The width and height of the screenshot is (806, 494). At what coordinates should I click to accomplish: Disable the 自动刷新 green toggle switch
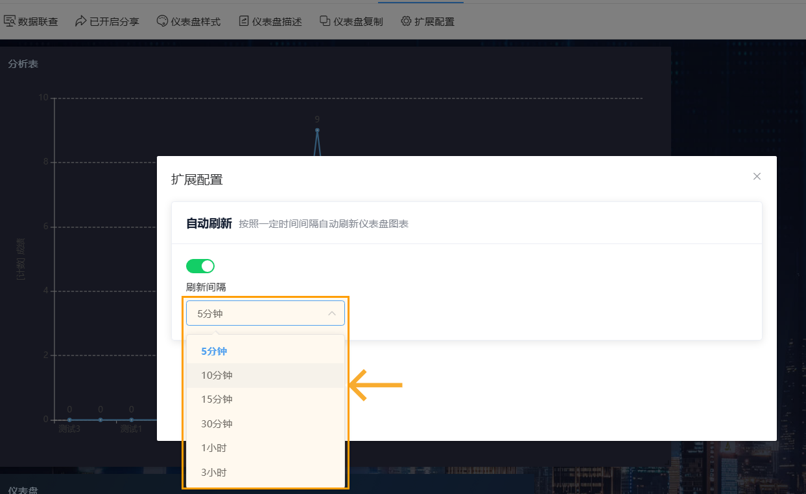click(x=200, y=265)
